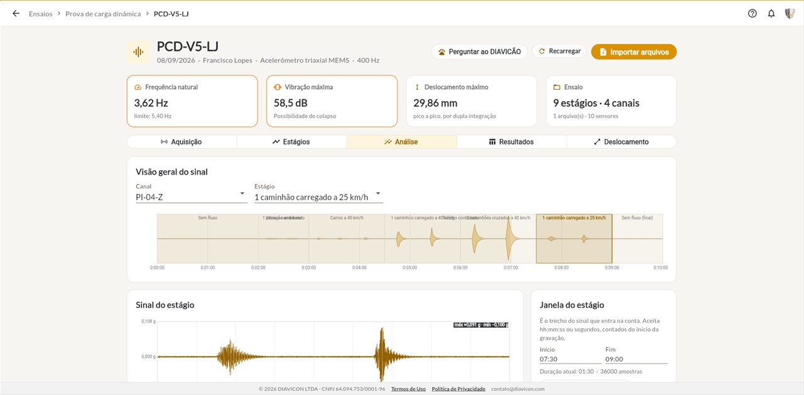Click Importar arquivos

coord(634,51)
